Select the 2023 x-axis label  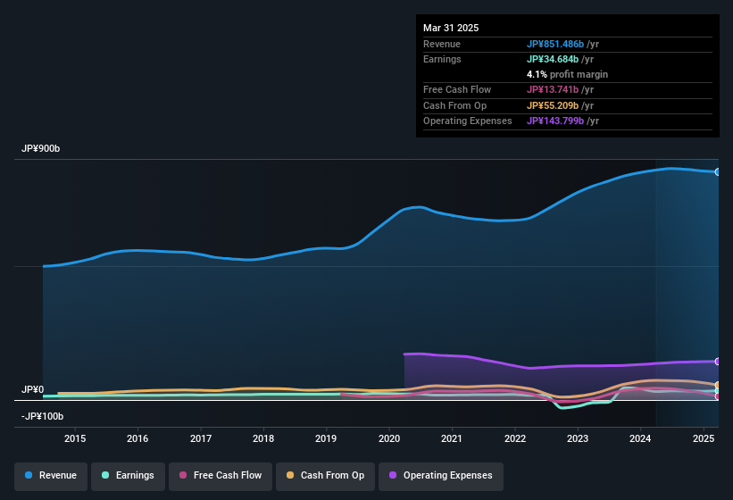click(x=578, y=438)
